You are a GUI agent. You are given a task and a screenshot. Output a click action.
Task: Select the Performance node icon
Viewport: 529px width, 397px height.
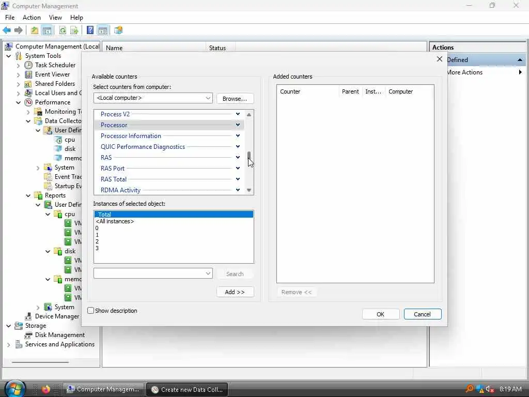29,102
